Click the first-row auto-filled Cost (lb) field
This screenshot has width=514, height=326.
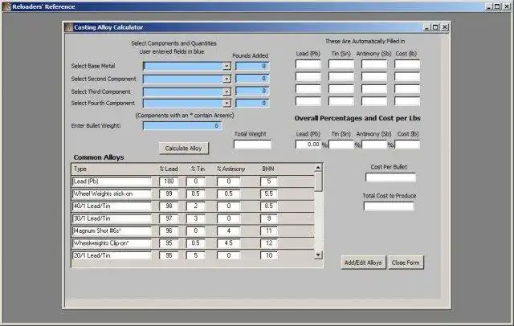click(407, 64)
